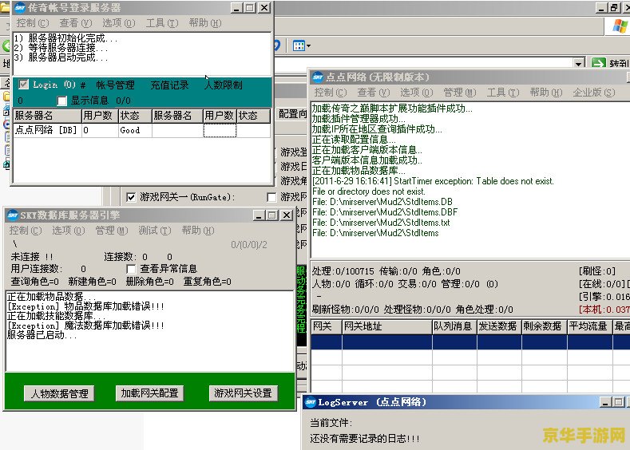Open 管理(M) menu in SKY数据库服务器引擎
Viewport: 630px width, 450px height.
pos(111,231)
